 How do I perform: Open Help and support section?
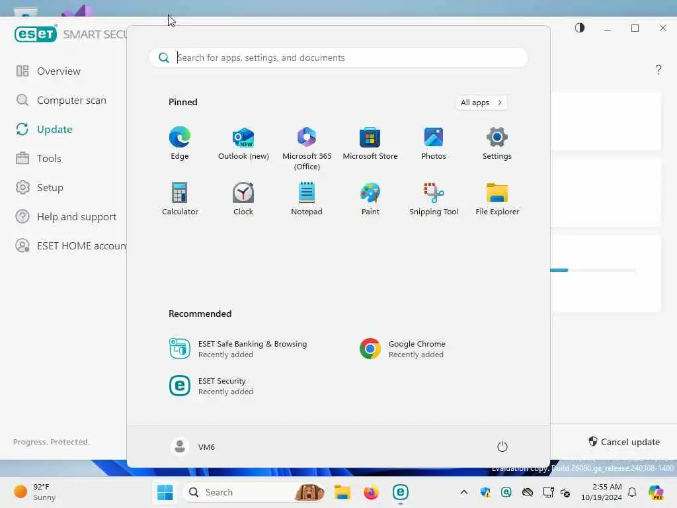pos(66,217)
